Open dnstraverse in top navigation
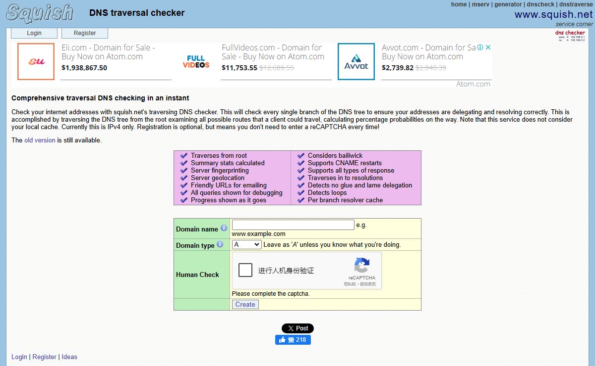 [576, 4]
